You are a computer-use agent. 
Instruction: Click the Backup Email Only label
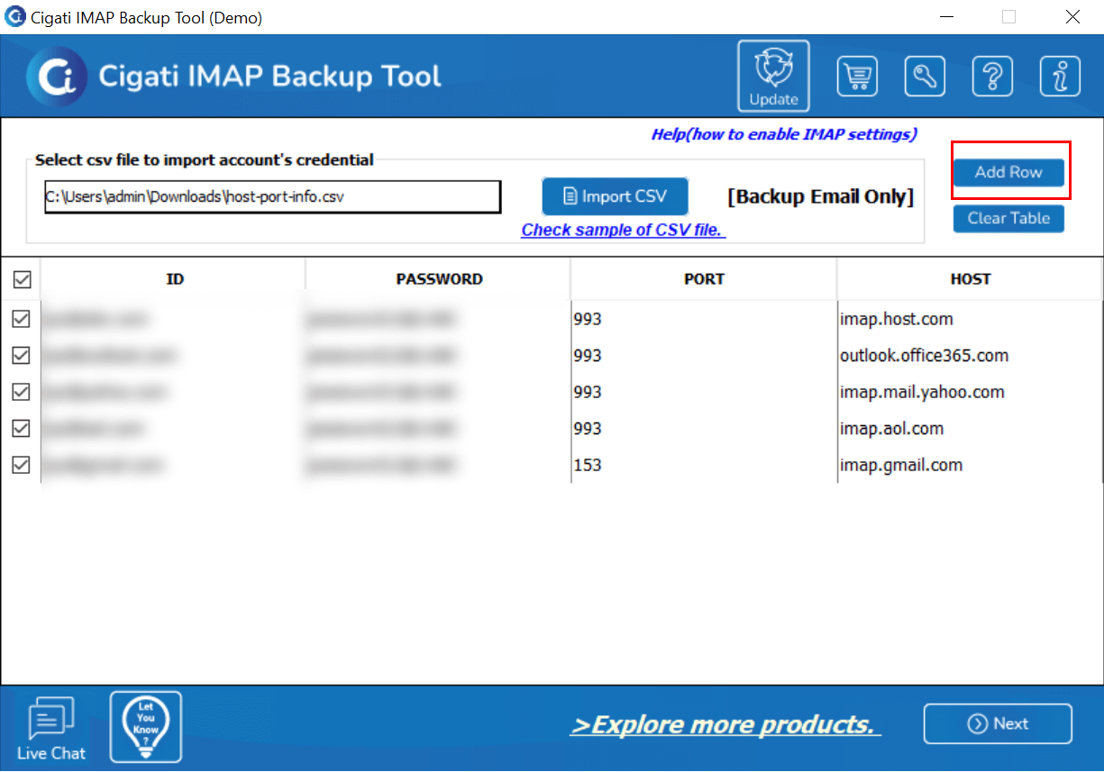[x=821, y=197]
